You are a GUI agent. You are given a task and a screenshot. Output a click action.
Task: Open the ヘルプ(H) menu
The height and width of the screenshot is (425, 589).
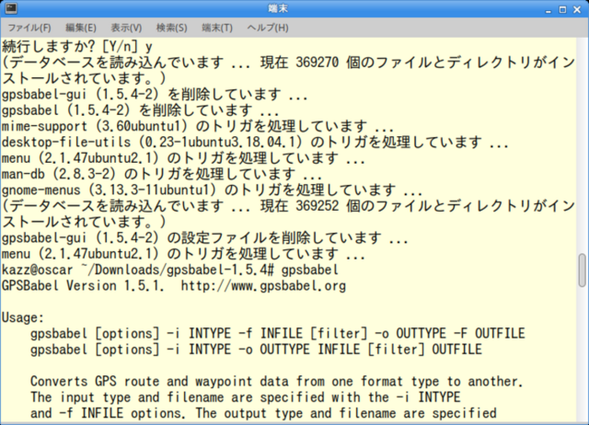point(268,28)
